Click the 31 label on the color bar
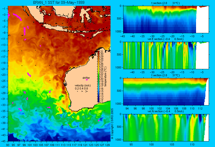 [102, 51]
